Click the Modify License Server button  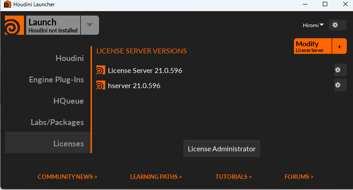[x=313, y=46]
